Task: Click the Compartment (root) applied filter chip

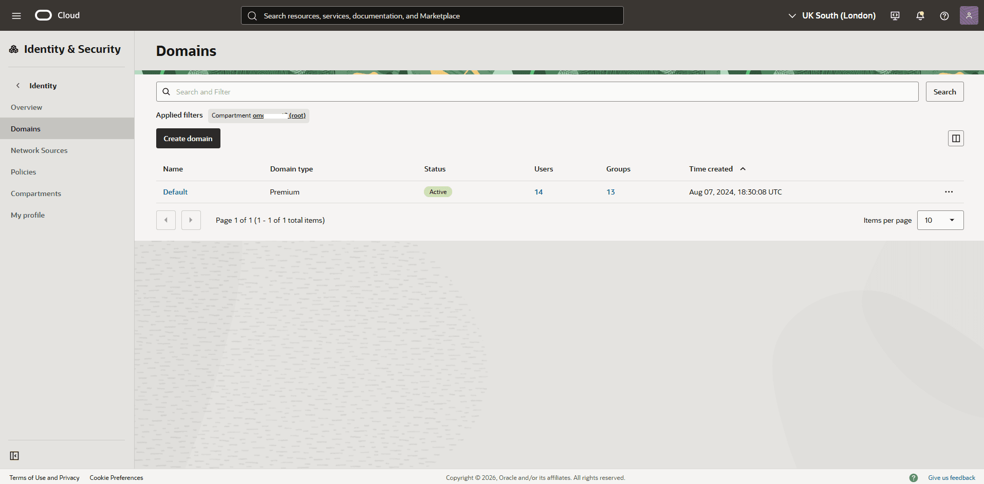Action: pyautogui.click(x=258, y=115)
